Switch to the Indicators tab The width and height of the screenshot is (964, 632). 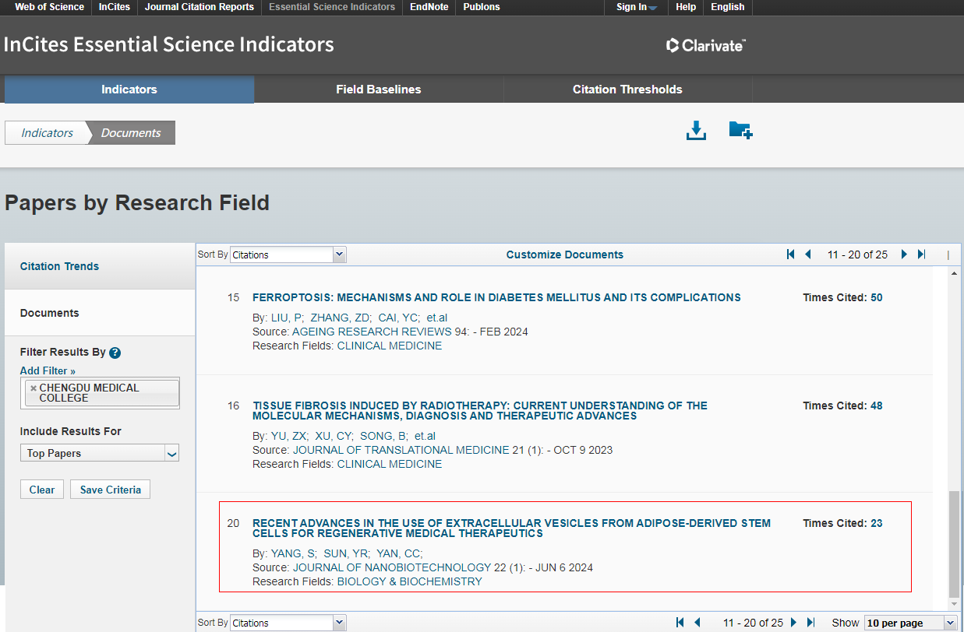click(x=129, y=90)
